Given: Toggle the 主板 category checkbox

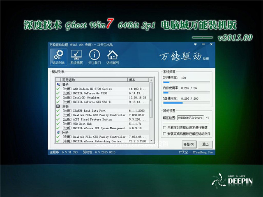Looking at the screenshot, I should click(x=58, y=106).
